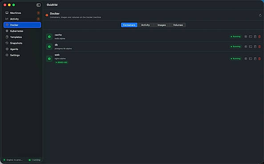Delete the cache container with trash icon
The image size is (264, 164).
click(x=260, y=37)
